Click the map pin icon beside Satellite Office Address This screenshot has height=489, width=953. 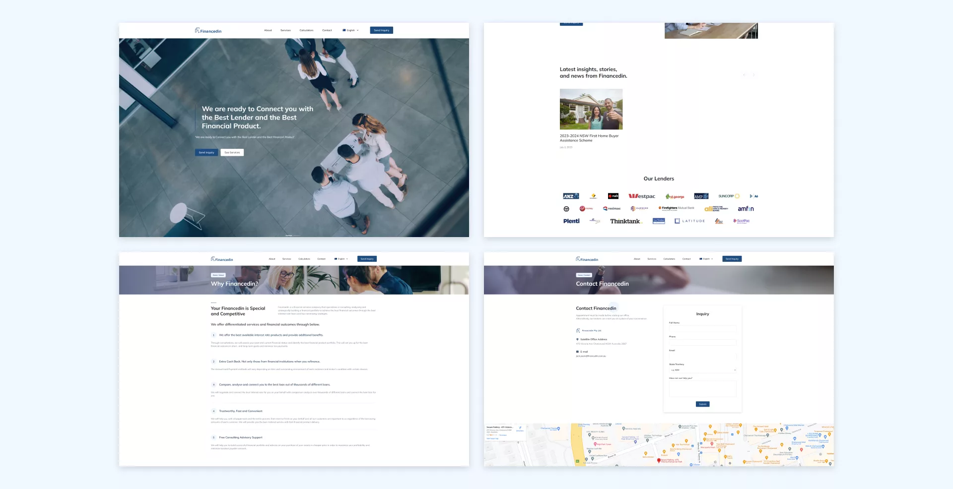coord(577,339)
